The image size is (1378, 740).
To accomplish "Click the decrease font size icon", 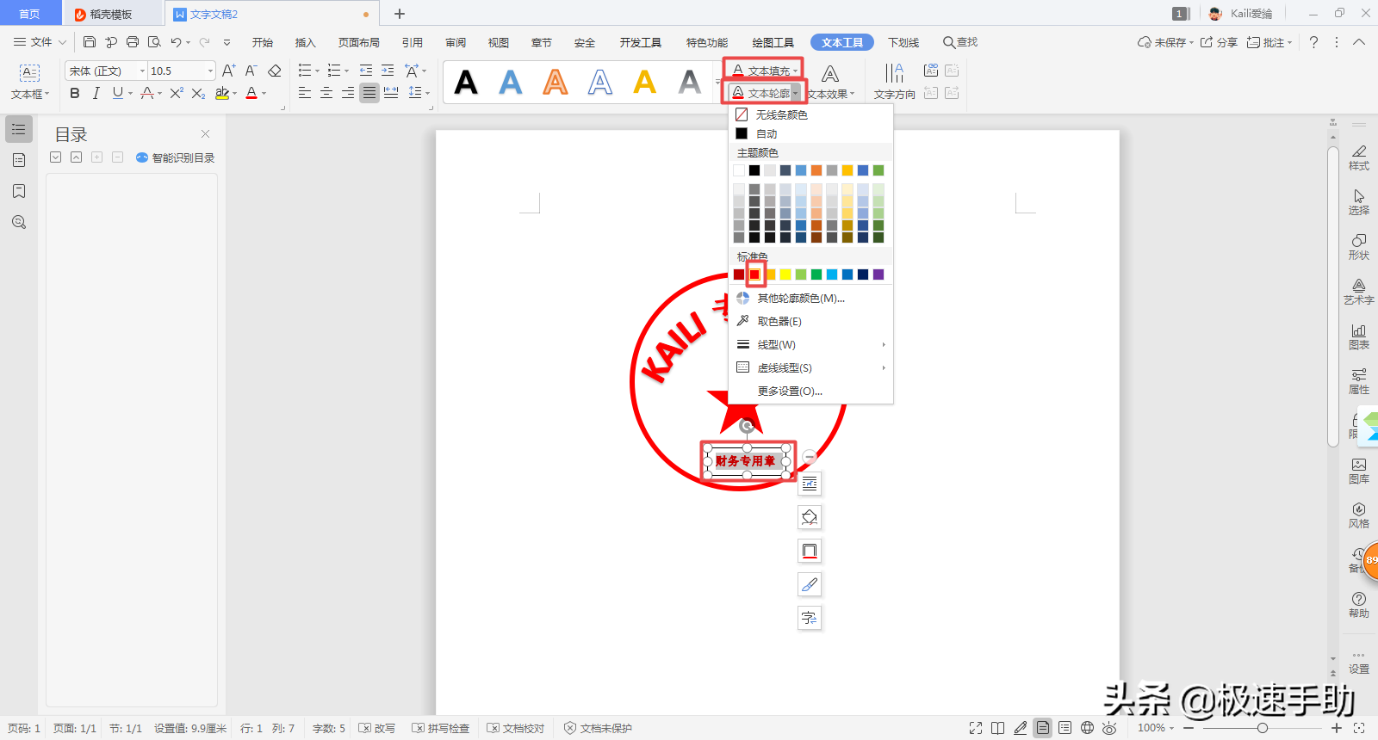I will [x=251, y=71].
